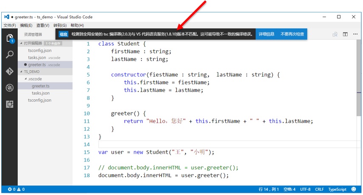The width and height of the screenshot is (363, 195).
Task: Collapse the .vscode folder
Action: (x=26, y=79)
